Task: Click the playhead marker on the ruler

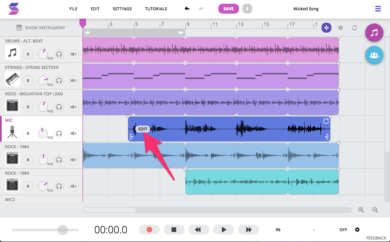Action: [x=83, y=23]
